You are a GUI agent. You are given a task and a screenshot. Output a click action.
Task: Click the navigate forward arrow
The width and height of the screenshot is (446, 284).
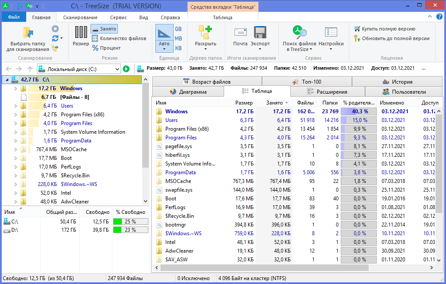click(x=19, y=69)
